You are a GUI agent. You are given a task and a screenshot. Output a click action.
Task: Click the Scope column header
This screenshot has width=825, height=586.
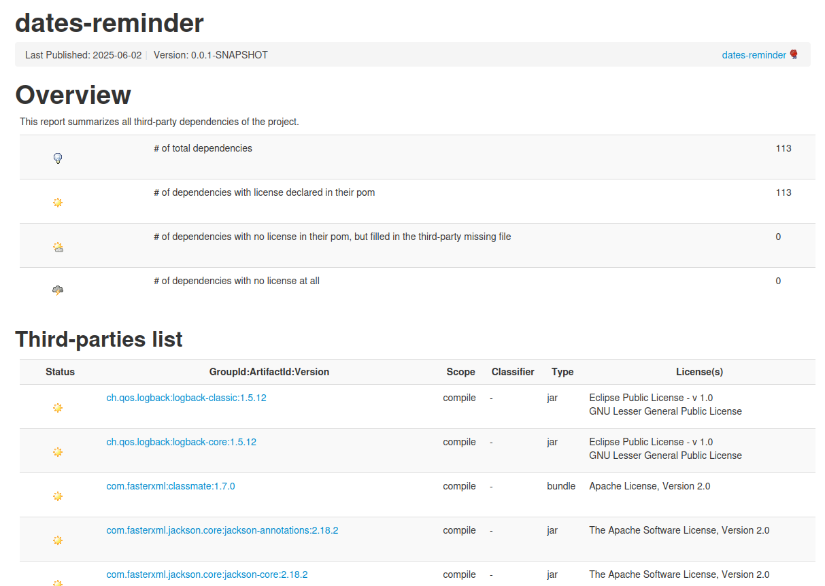460,372
